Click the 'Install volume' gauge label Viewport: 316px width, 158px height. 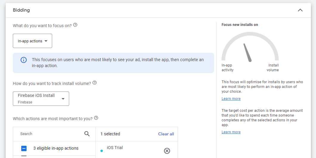point(273,68)
